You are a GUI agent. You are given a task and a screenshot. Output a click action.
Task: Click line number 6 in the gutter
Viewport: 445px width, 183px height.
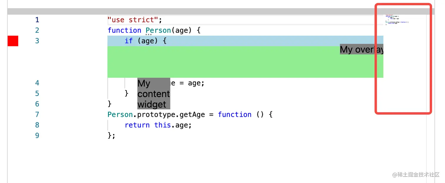click(x=37, y=104)
